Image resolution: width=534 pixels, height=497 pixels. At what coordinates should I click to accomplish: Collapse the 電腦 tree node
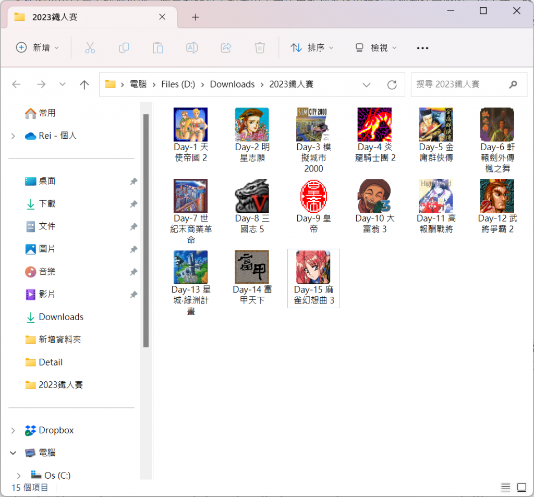tap(13, 453)
